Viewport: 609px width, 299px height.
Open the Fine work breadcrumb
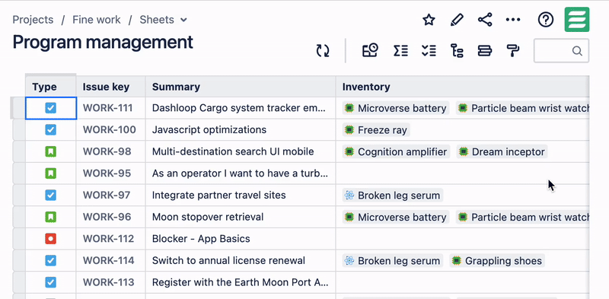click(x=97, y=20)
